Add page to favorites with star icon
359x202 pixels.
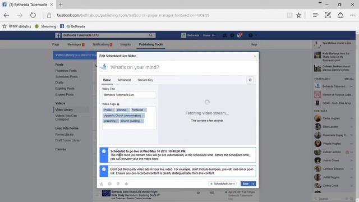pos(298,15)
